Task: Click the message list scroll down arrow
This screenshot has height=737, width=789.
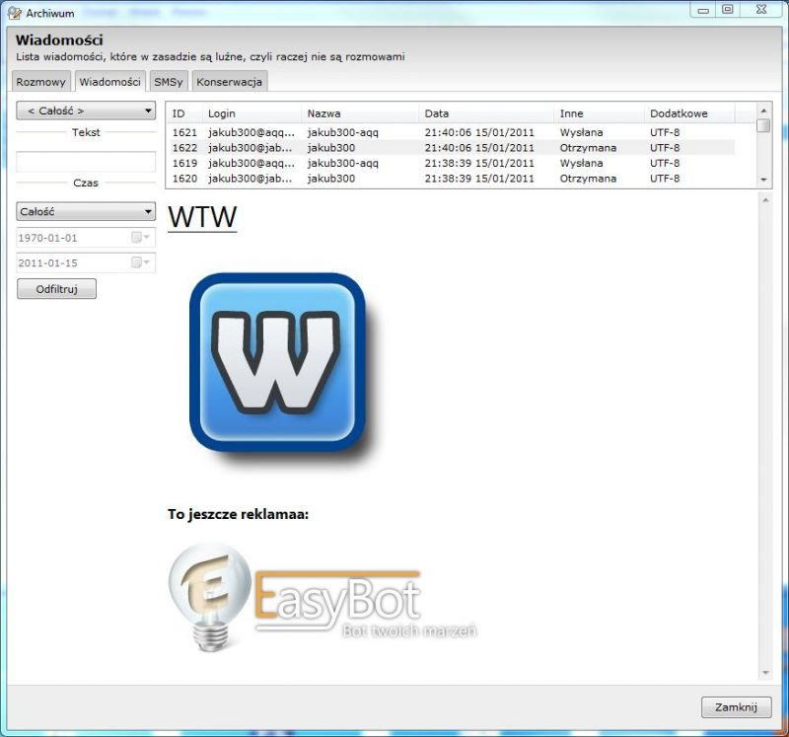Action: pos(763,180)
